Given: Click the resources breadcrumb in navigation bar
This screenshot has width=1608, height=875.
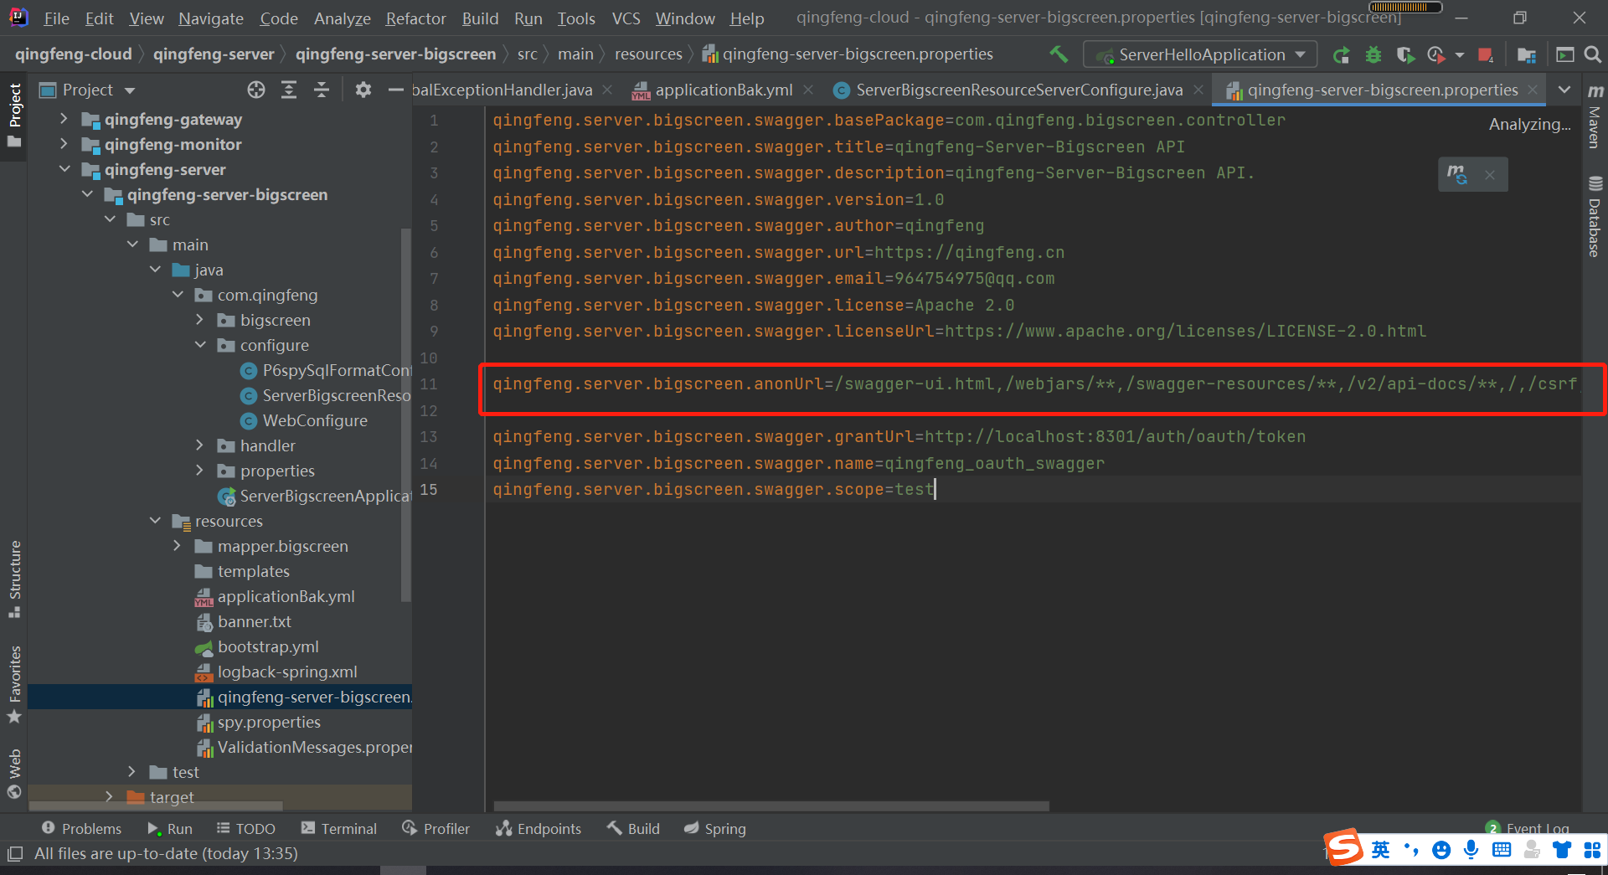Looking at the screenshot, I should [648, 54].
